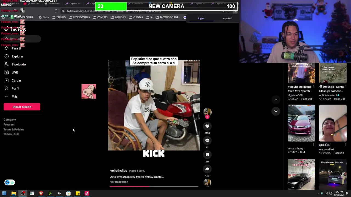351x197 pixels.
Task: Go to previous video with up chevron
Action: click(x=276, y=100)
